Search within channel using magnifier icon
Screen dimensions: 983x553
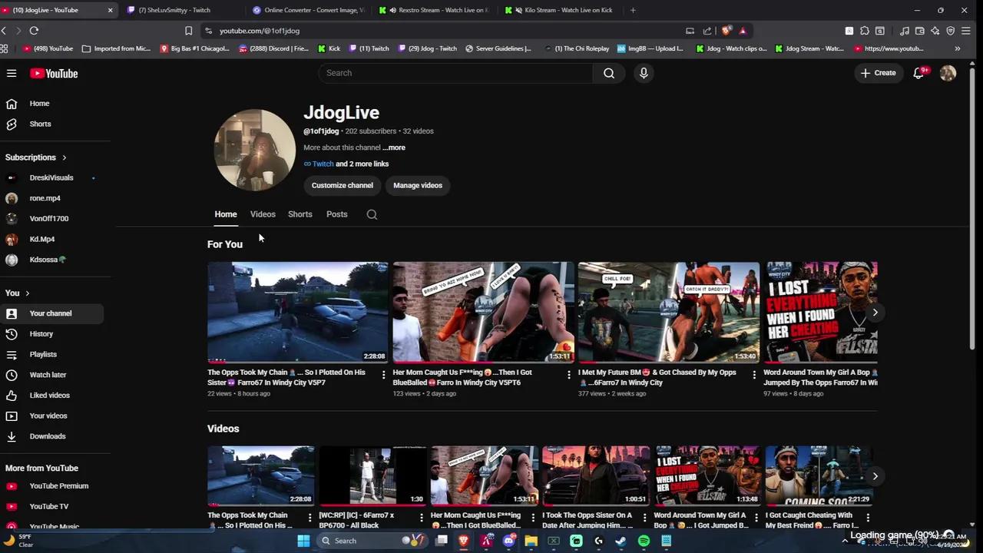click(x=372, y=214)
